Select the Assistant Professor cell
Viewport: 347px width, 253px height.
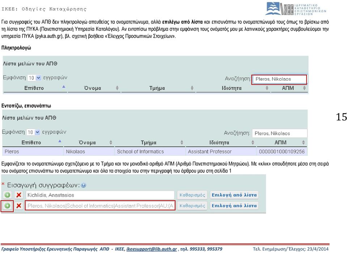(x=221, y=151)
